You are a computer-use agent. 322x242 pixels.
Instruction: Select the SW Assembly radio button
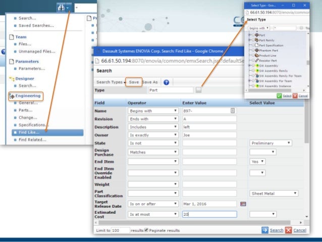(253, 66)
